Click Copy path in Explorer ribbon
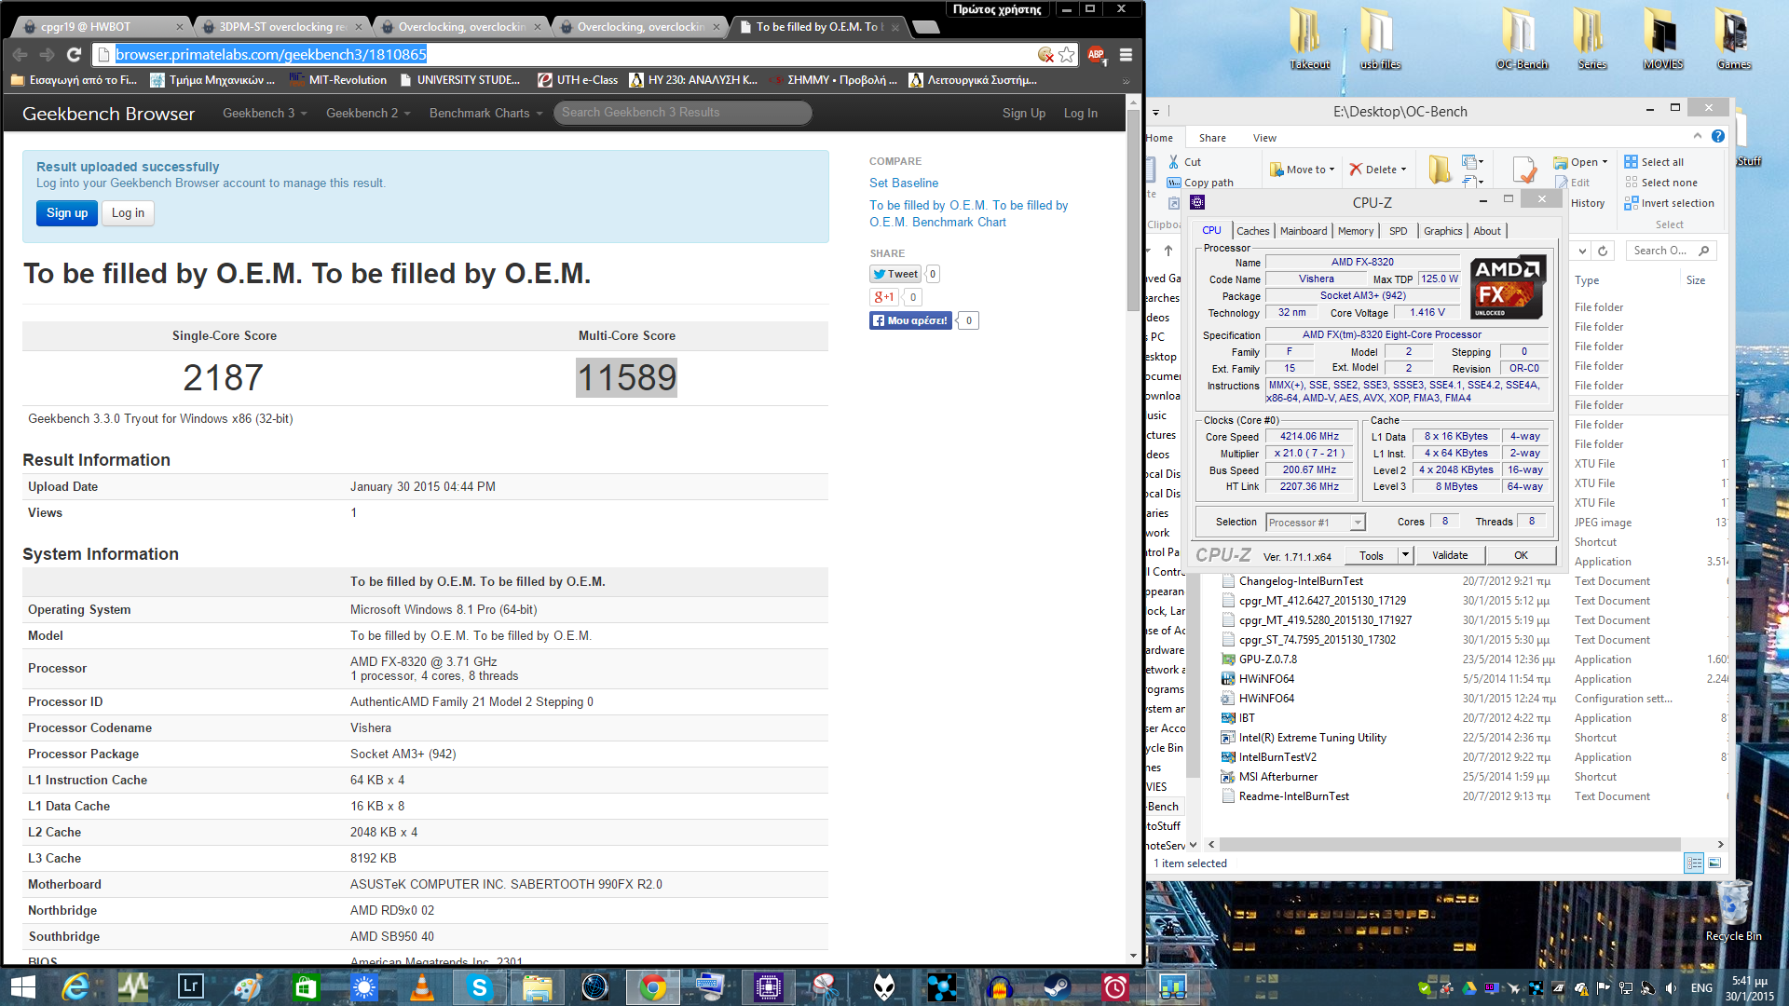Image resolution: width=1789 pixels, height=1006 pixels. [1201, 183]
